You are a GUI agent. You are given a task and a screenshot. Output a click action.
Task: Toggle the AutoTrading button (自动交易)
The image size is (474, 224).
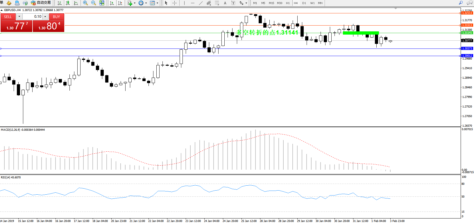click(41, 3)
